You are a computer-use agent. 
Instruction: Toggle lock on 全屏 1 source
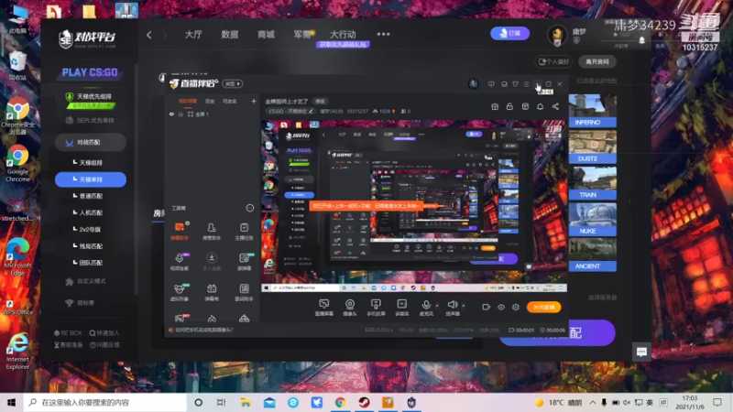(181, 114)
